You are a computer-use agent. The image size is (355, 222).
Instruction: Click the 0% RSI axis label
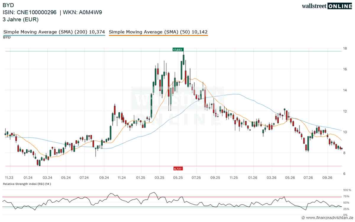click(x=345, y=215)
